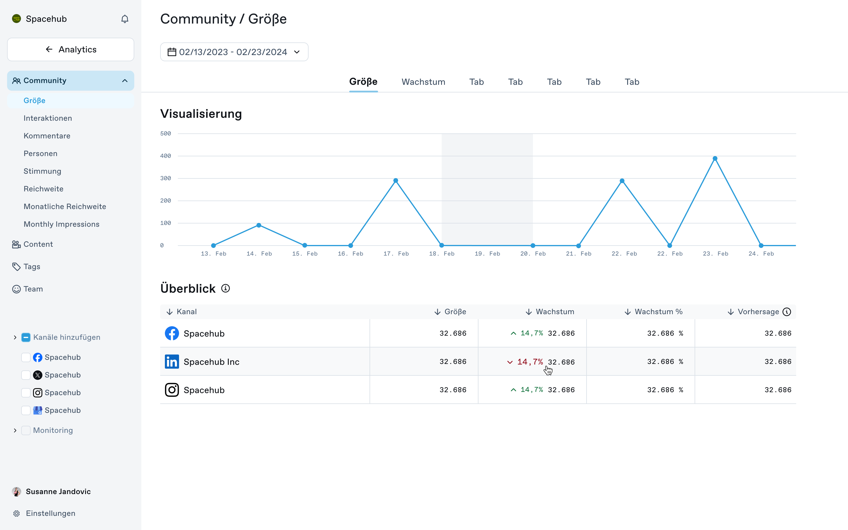This screenshot has height=530, width=848.
Task: Enable the Facebook Spacehub channel checkbox
Action: 26,357
